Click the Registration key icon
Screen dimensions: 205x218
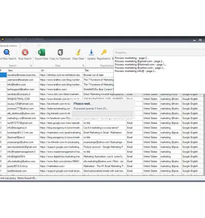point(104,52)
